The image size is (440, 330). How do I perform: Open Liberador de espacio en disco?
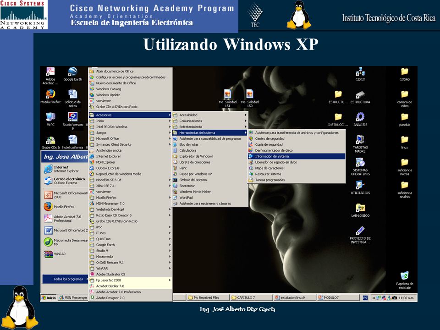pos(297,162)
